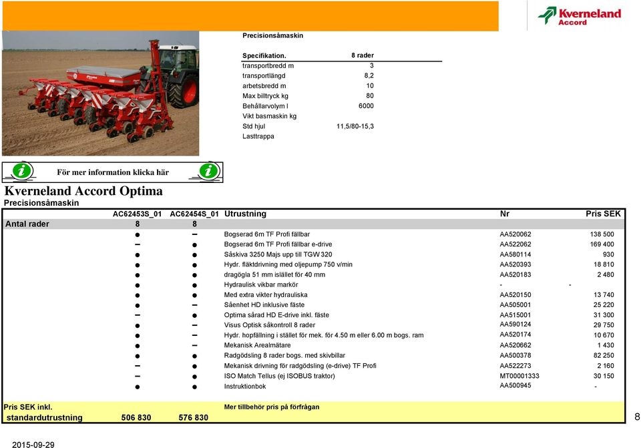Select the 'Kverneland Accord Optima' heading

[83, 191]
